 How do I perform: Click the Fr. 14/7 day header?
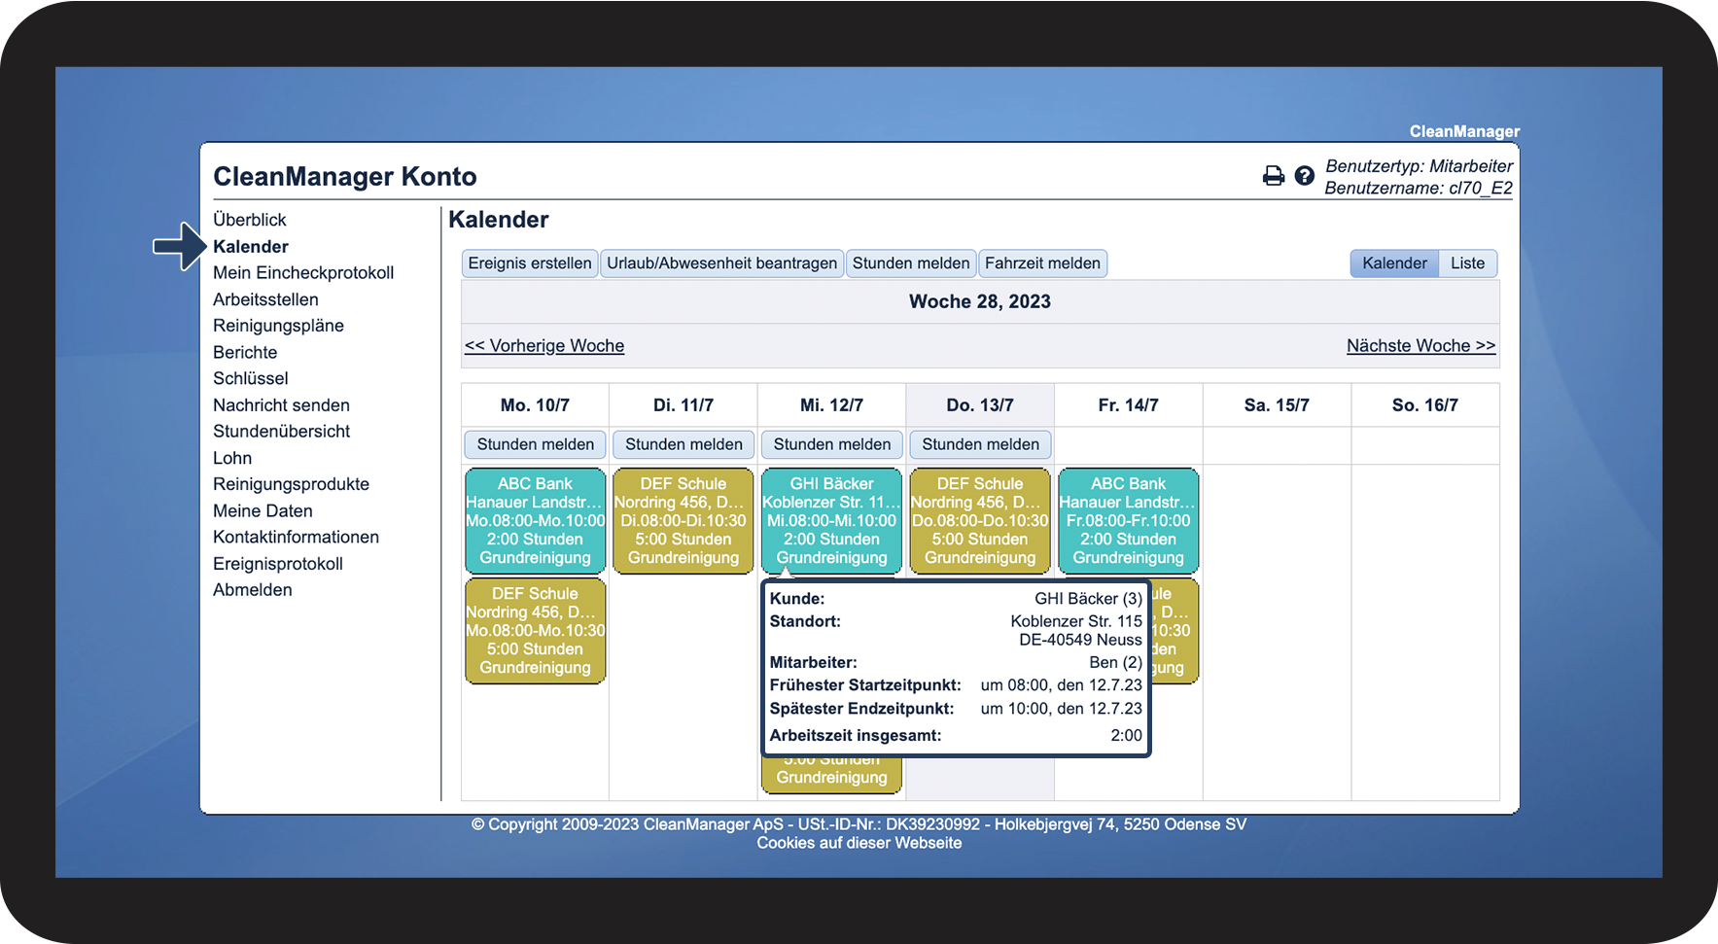(1129, 405)
